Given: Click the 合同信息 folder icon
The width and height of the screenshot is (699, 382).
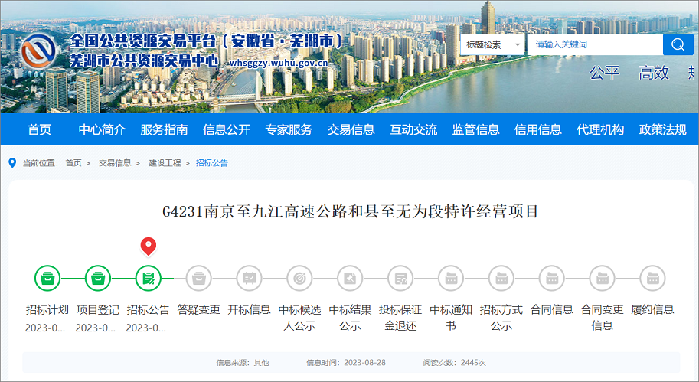Looking at the screenshot, I should [x=552, y=278].
